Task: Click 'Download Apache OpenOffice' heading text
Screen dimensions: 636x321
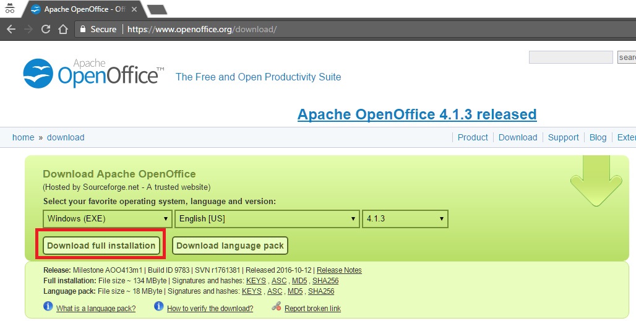Action: click(119, 174)
